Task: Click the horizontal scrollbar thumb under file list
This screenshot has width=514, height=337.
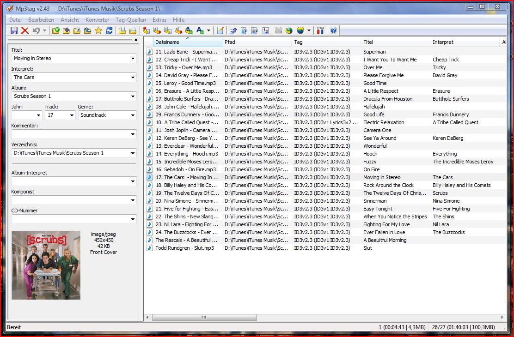Action: point(205,317)
